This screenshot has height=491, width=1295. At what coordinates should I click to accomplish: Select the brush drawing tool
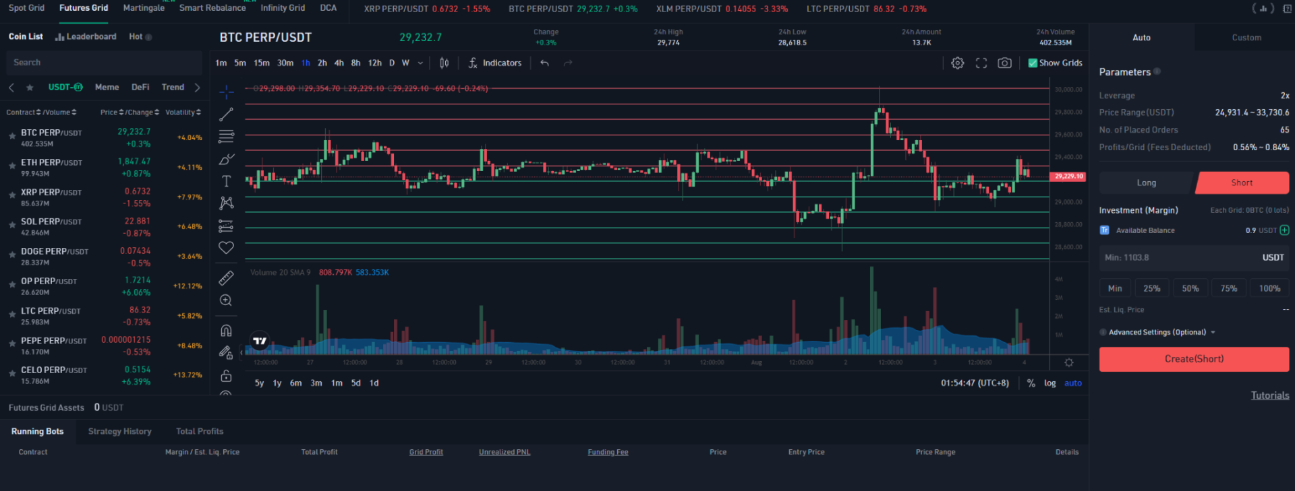click(x=226, y=159)
